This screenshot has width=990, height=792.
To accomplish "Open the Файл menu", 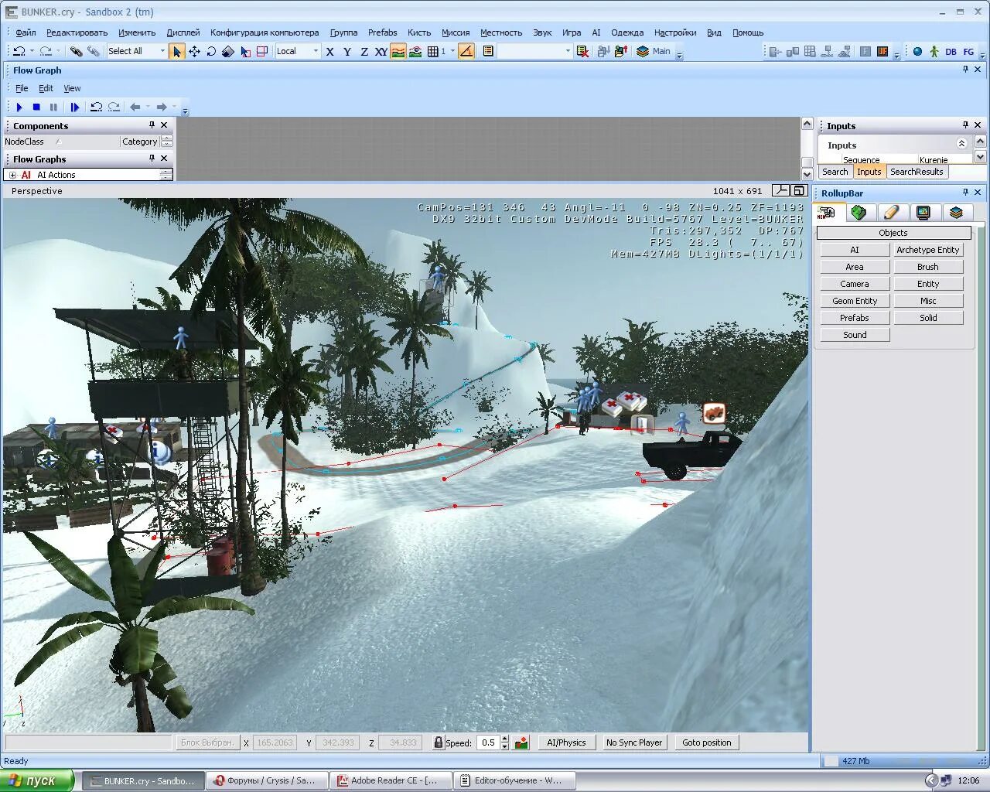I will (x=26, y=32).
